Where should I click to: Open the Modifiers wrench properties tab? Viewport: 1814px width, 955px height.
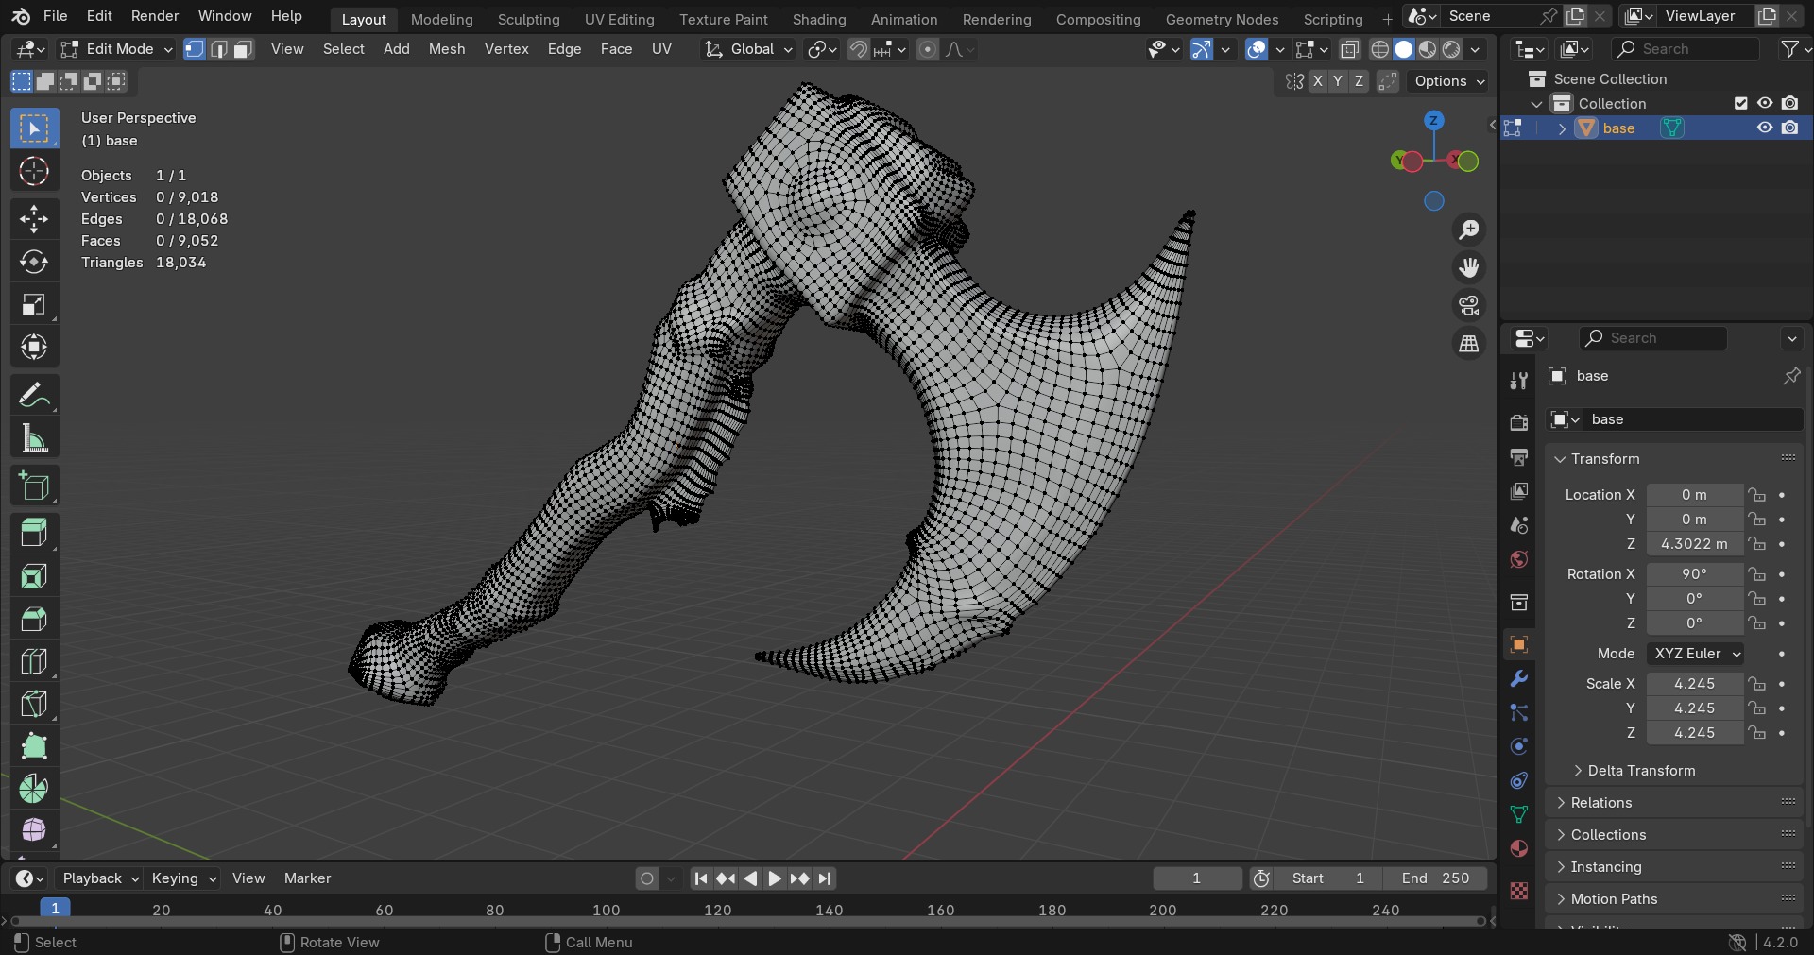[1519, 678]
